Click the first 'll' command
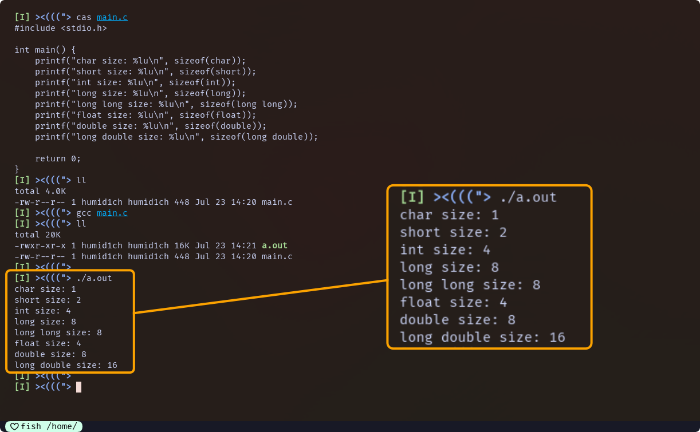The height and width of the screenshot is (432, 700). [81, 180]
